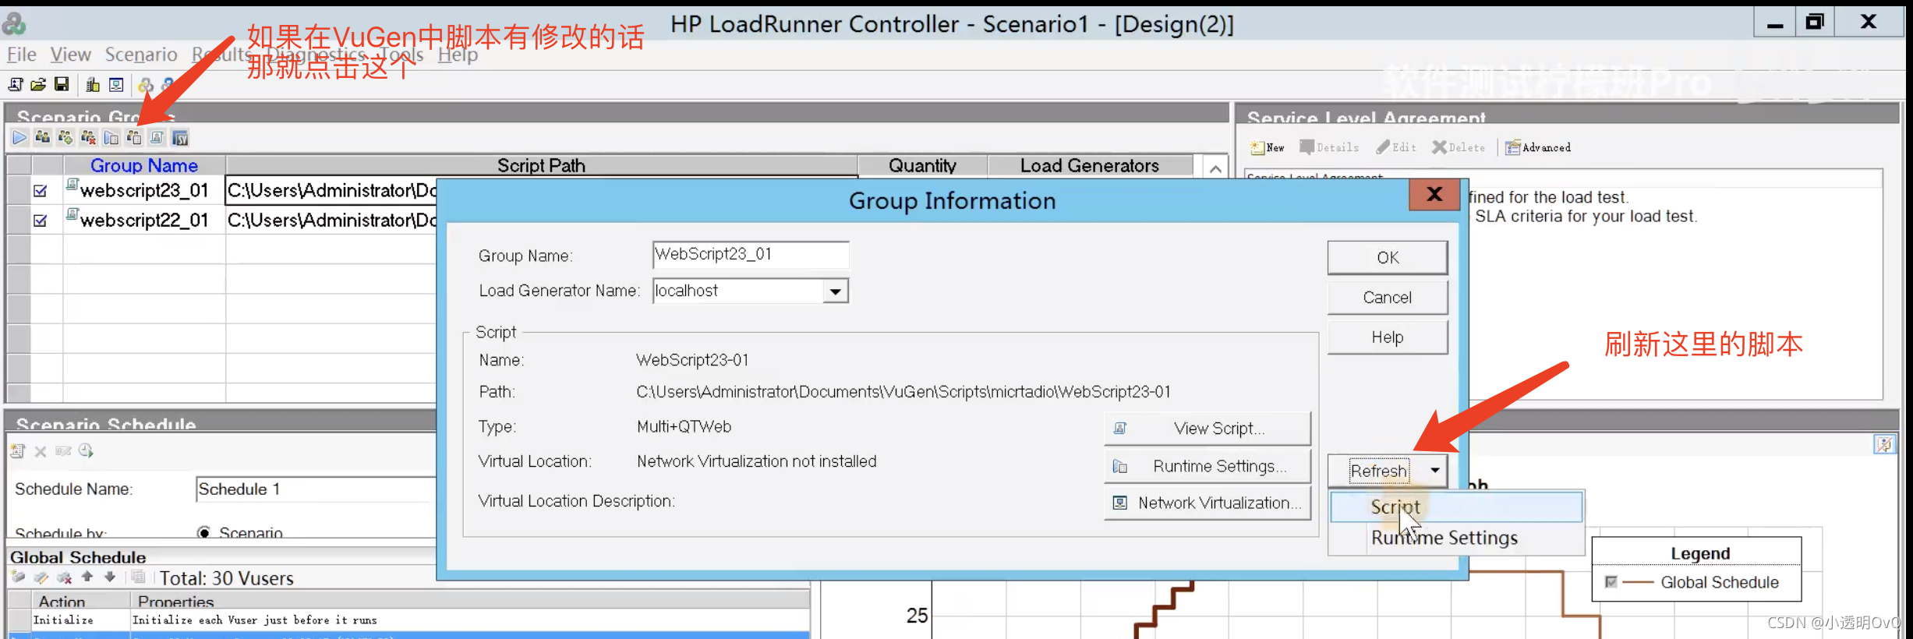Screen dimensions: 1913x639
Task: Click the Delete Action icon in Global Schedule
Action: [x=64, y=577]
